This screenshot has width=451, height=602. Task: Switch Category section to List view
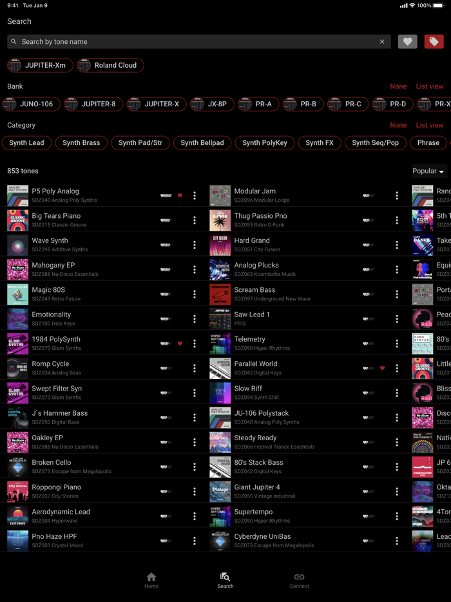[430, 125]
